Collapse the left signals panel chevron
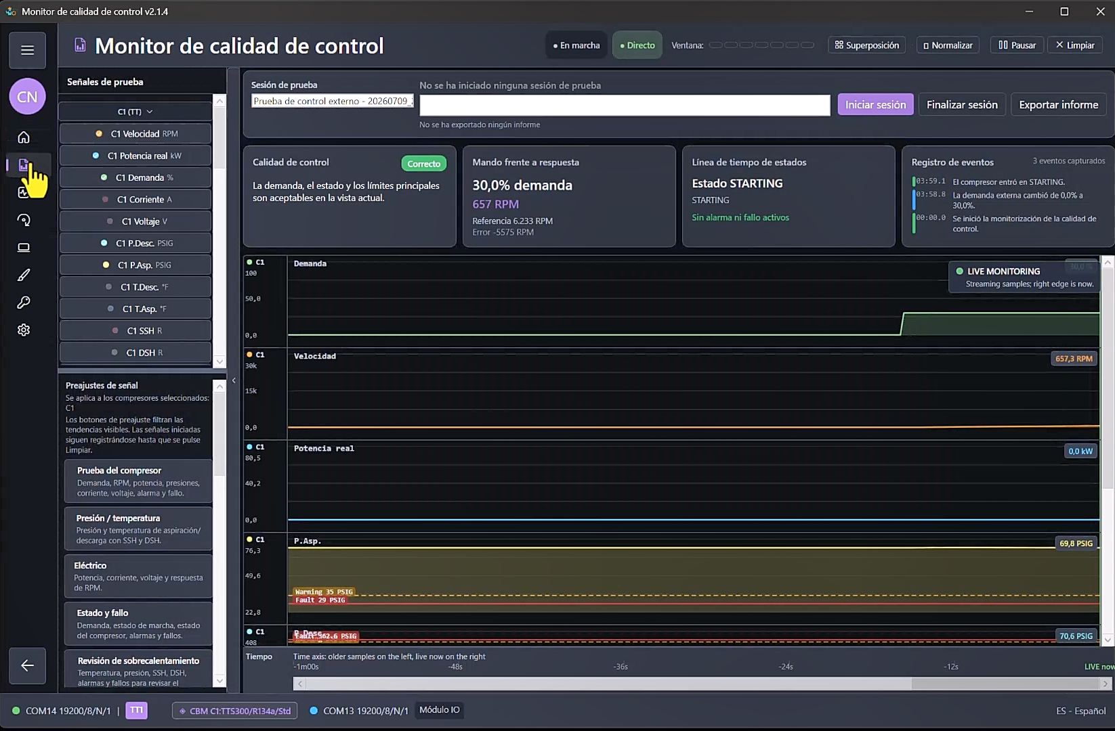The width and height of the screenshot is (1115, 731). [x=234, y=380]
